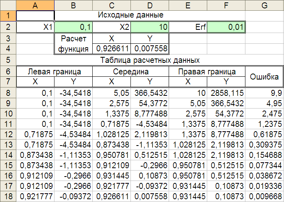Click green input cell with value 0,1
The width and height of the screenshot is (284, 202).
[x=73, y=27]
